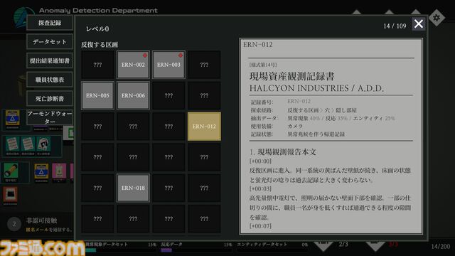
Task: Click the 反復する区画 section label
Action: (x=100, y=45)
